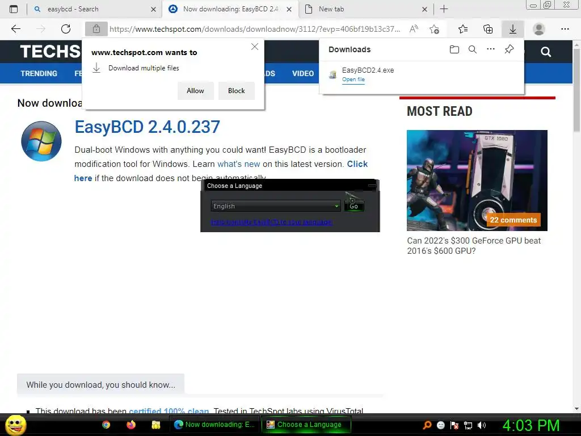
Task: Click the EasyBCD Windows logo icon
Action: point(41,141)
